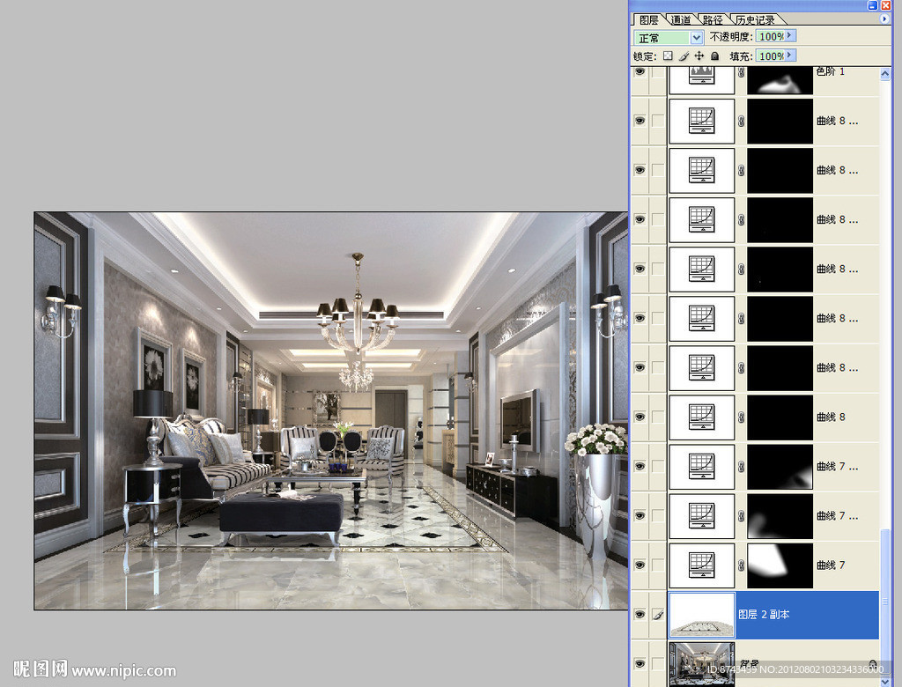Switch to the 通道 tab

tap(681, 20)
